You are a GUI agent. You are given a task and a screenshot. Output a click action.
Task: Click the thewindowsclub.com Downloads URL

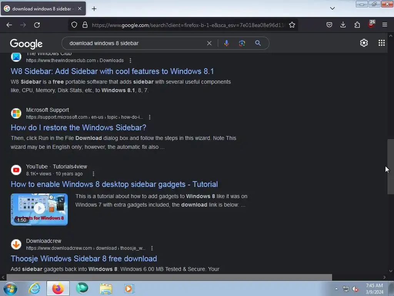[x=75, y=61]
